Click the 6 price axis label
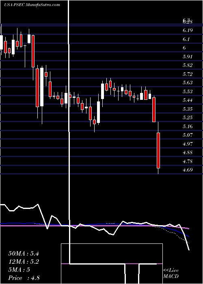Viewport: 203px width, 284px height. 184,48
